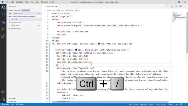The image size is (188, 106).
Task: Click the red color swatch on line 11
Action: 99,44
